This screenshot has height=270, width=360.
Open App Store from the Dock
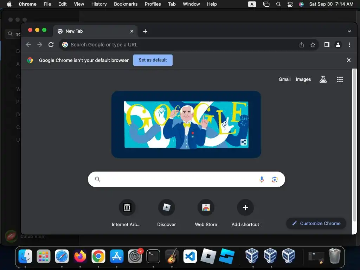[x=117, y=256]
